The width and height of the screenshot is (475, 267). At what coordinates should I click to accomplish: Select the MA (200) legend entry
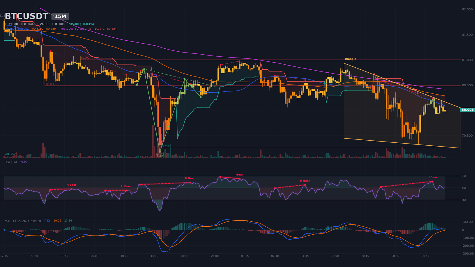[x=72, y=29]
